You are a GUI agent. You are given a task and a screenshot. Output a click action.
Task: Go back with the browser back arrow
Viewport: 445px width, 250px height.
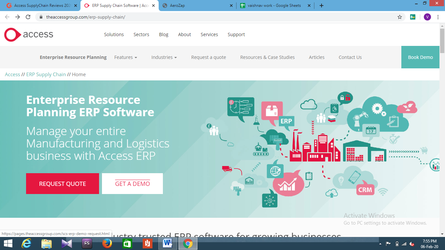pos(7,17)
